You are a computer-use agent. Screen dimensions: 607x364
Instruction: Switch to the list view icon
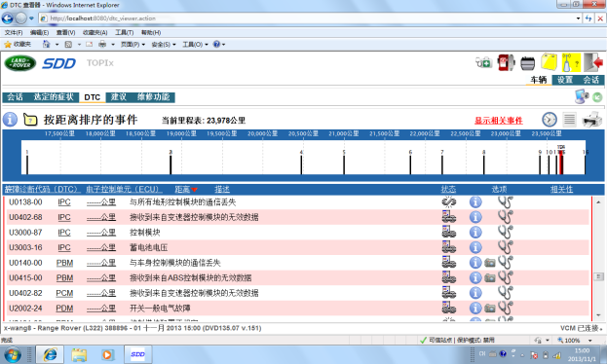[x=569, y=120]
